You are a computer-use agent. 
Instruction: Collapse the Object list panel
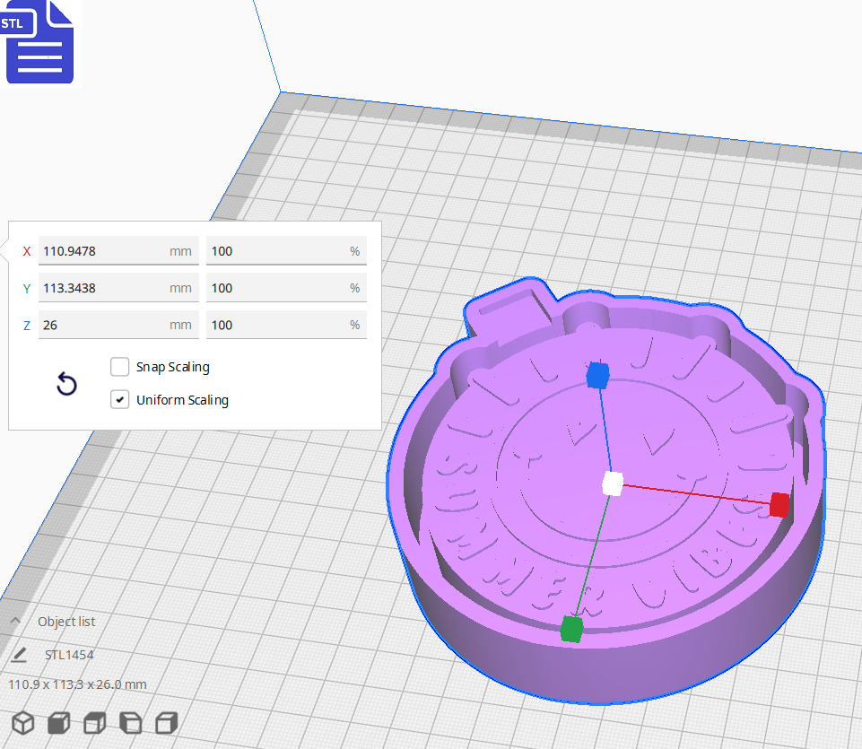[14, 621]
